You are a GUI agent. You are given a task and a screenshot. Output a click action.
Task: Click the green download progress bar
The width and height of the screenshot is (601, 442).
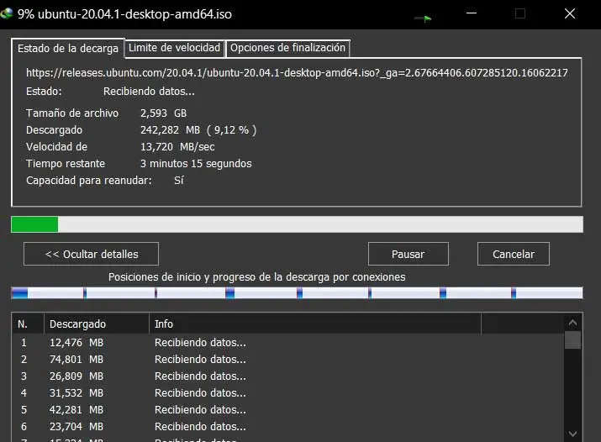coord(297,224)
